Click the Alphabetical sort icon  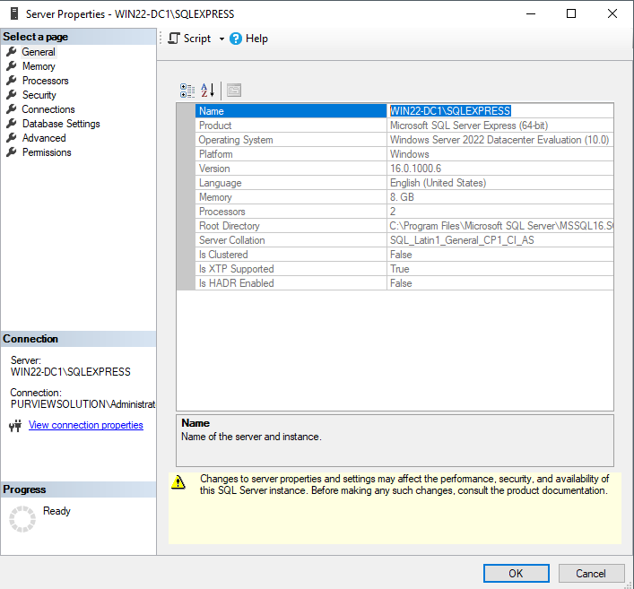207,91
